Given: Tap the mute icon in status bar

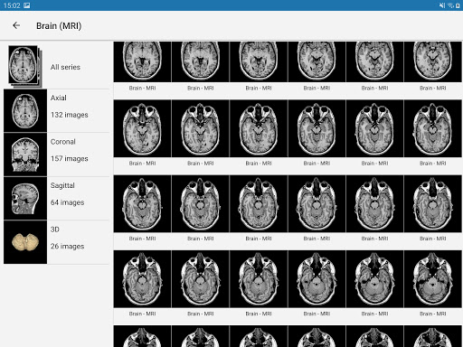Looking at the screenshot, I should pyautogui.click(x=442, y=5).
